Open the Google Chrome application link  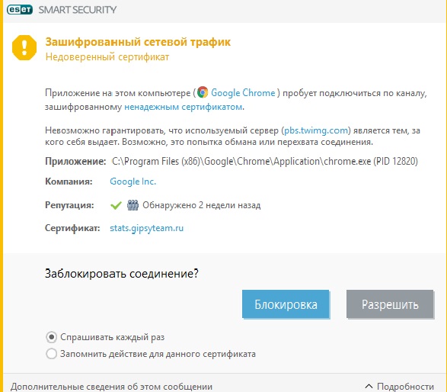243,93
